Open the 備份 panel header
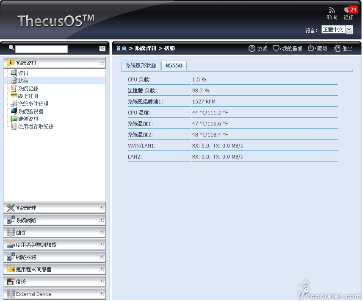Image resolution: width=362 pixels, height=301 pixels. click(55, 281)
